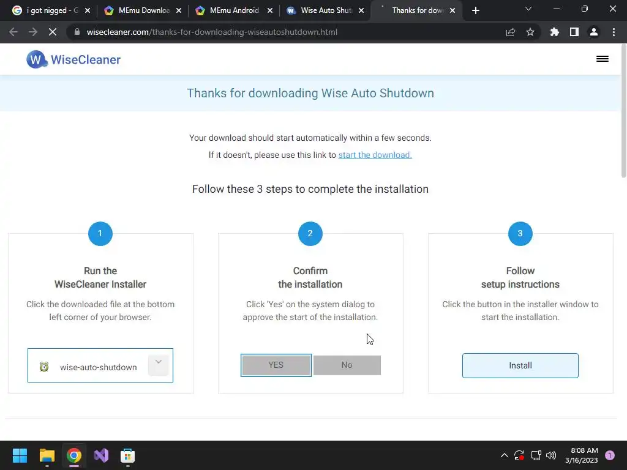
Task: Close the MEmu Android tab
Action: point(270,10)
